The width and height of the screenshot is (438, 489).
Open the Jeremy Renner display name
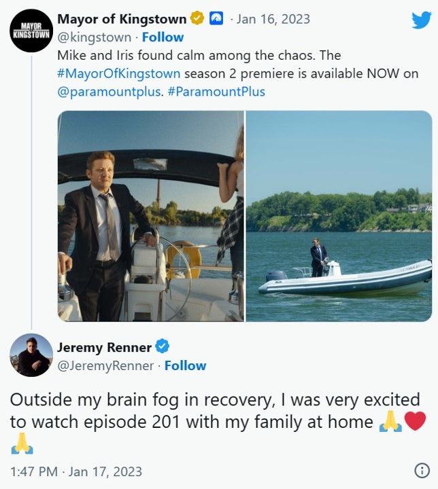(104, 347)
